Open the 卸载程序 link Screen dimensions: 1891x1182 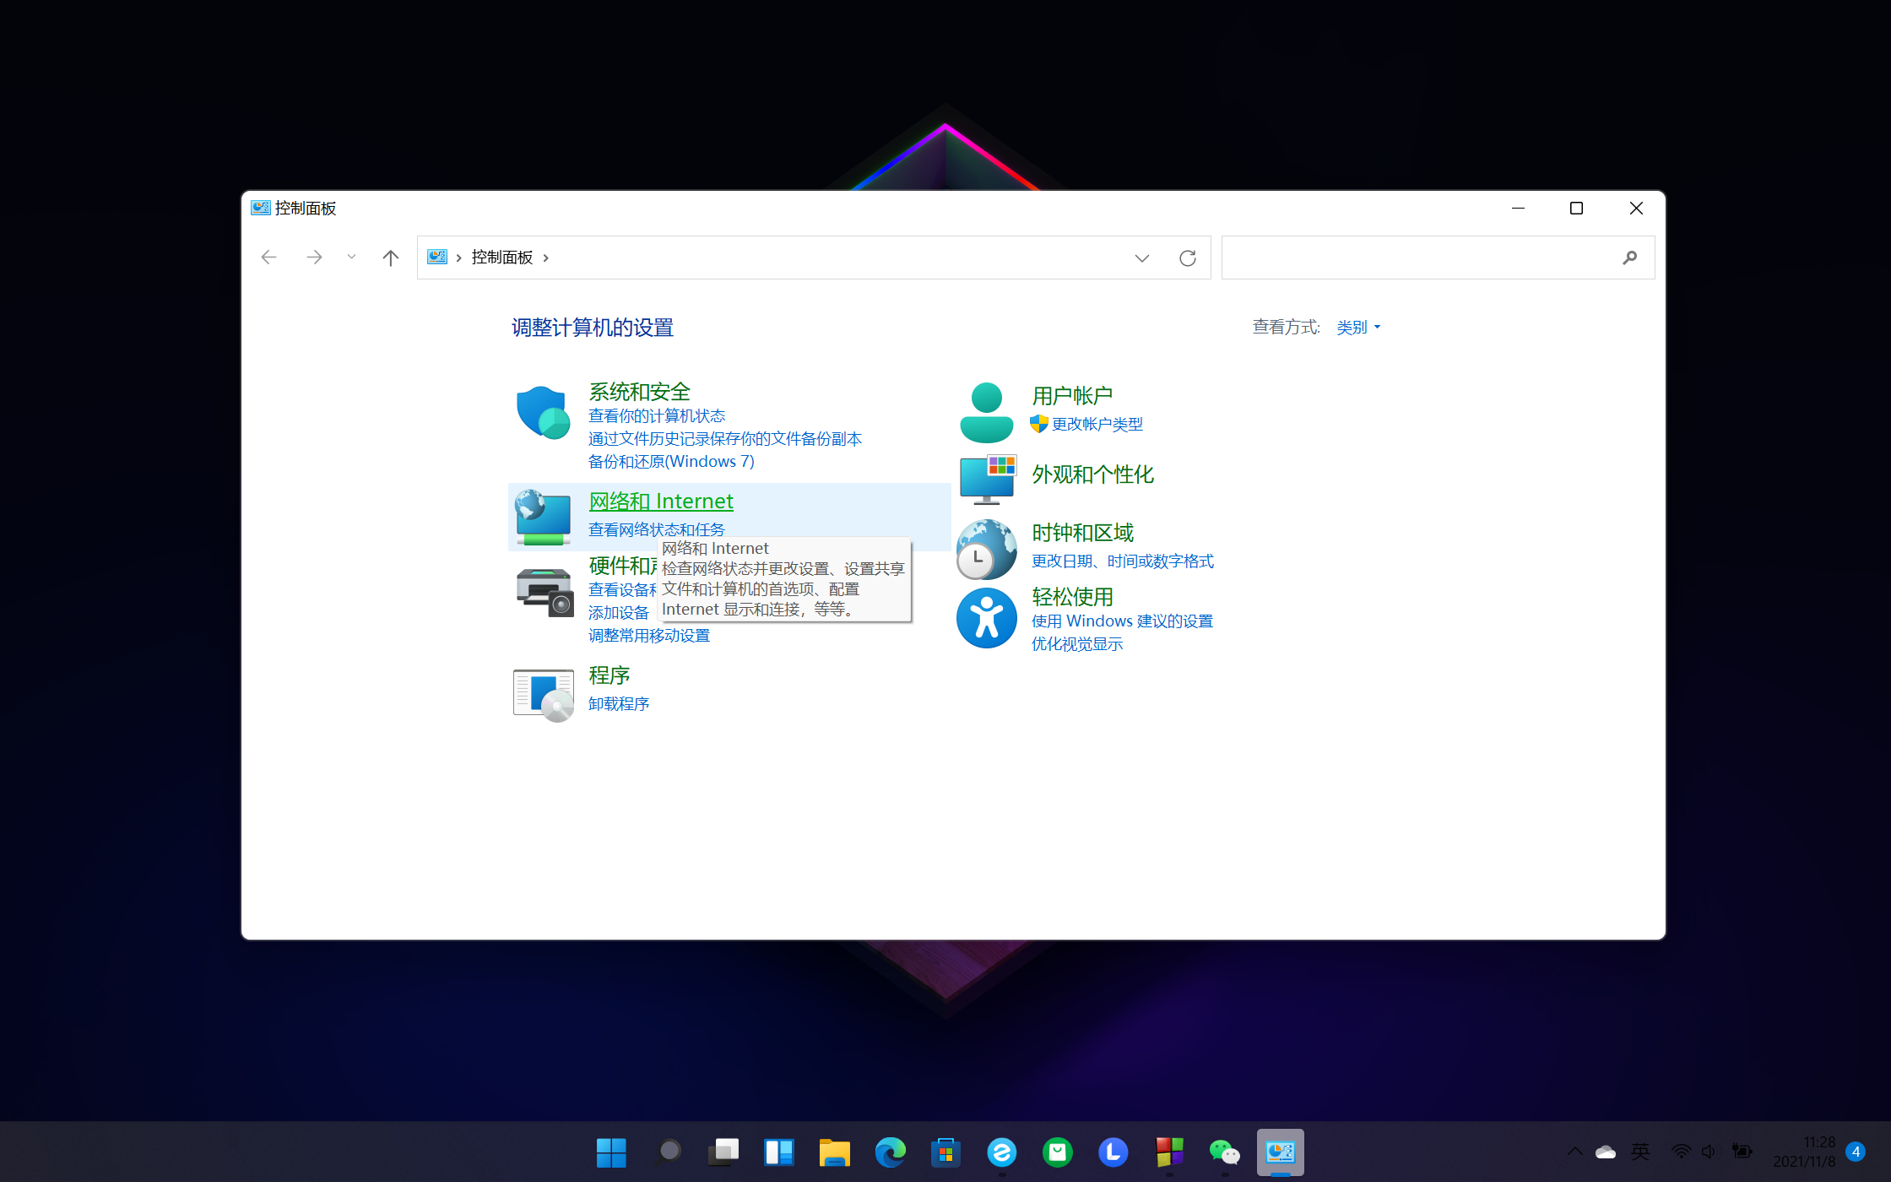pyautogui.click(x=618, y=703)
